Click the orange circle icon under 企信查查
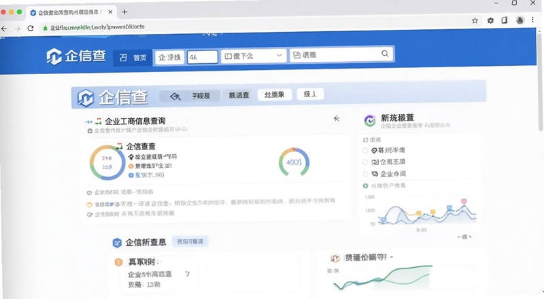The image size is (544, 299). point(131,166)
